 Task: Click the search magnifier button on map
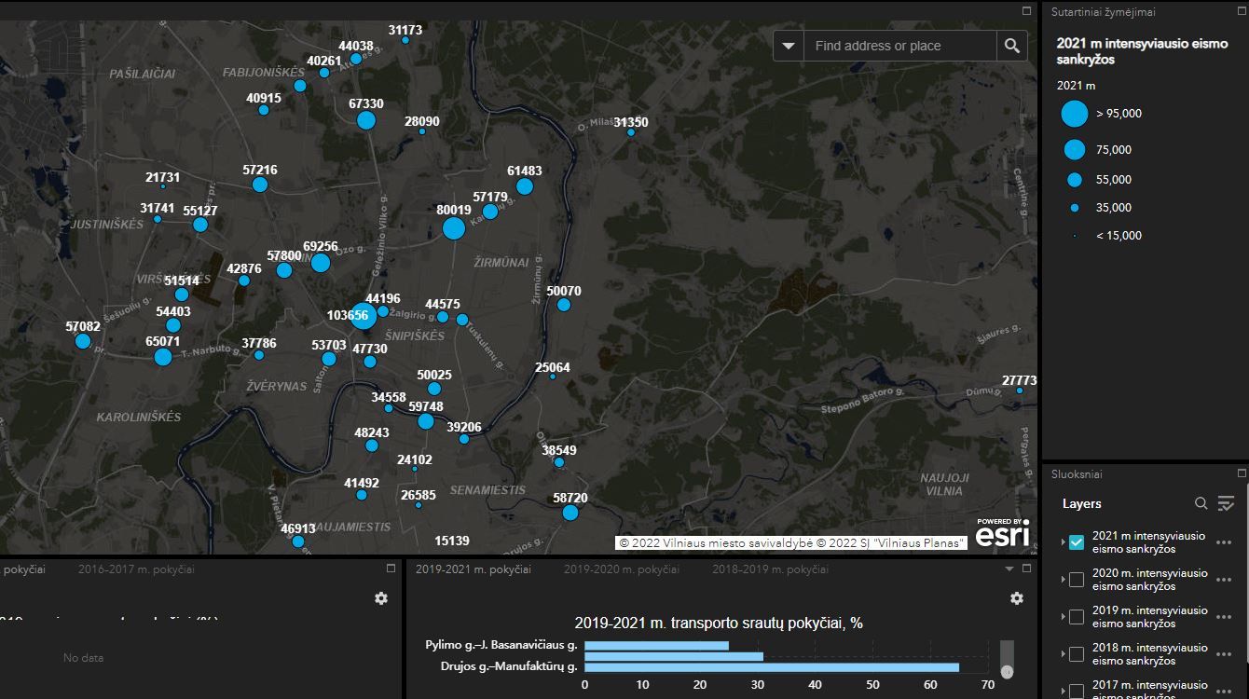(x=1012, y=46)
